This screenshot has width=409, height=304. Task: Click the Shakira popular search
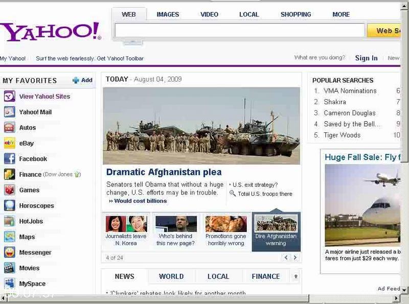point(335,102)
